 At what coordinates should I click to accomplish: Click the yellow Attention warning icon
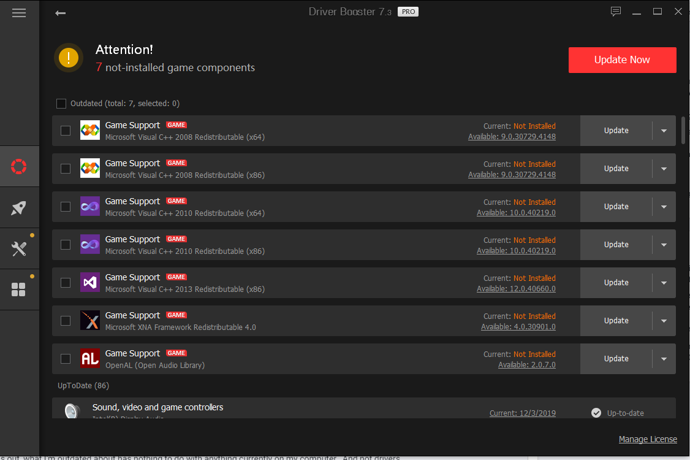69,58
